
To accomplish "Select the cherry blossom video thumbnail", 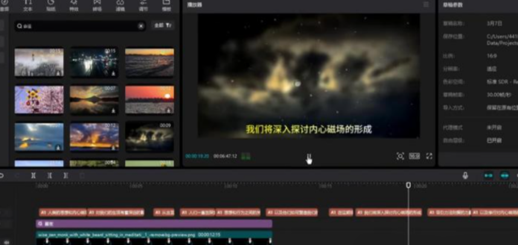I will [39, 99].
